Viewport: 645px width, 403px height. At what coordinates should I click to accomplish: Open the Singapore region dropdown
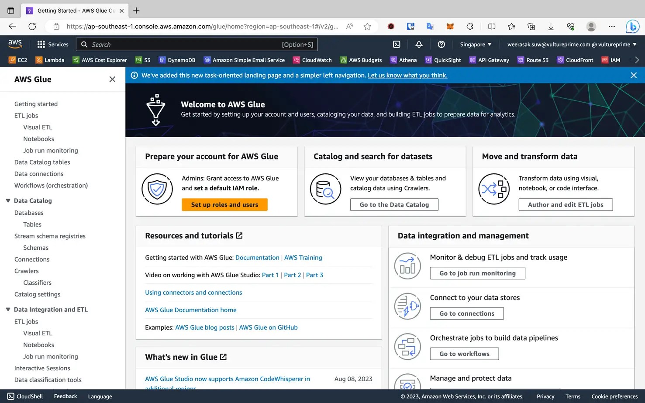click(x=476, y=45)
